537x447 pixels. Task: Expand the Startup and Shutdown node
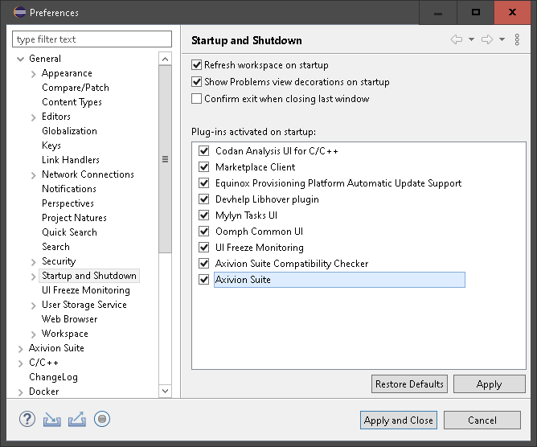(33, 277)
